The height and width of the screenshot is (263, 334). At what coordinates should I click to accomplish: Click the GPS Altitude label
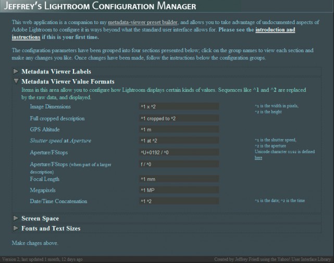[x=45, y=130]
